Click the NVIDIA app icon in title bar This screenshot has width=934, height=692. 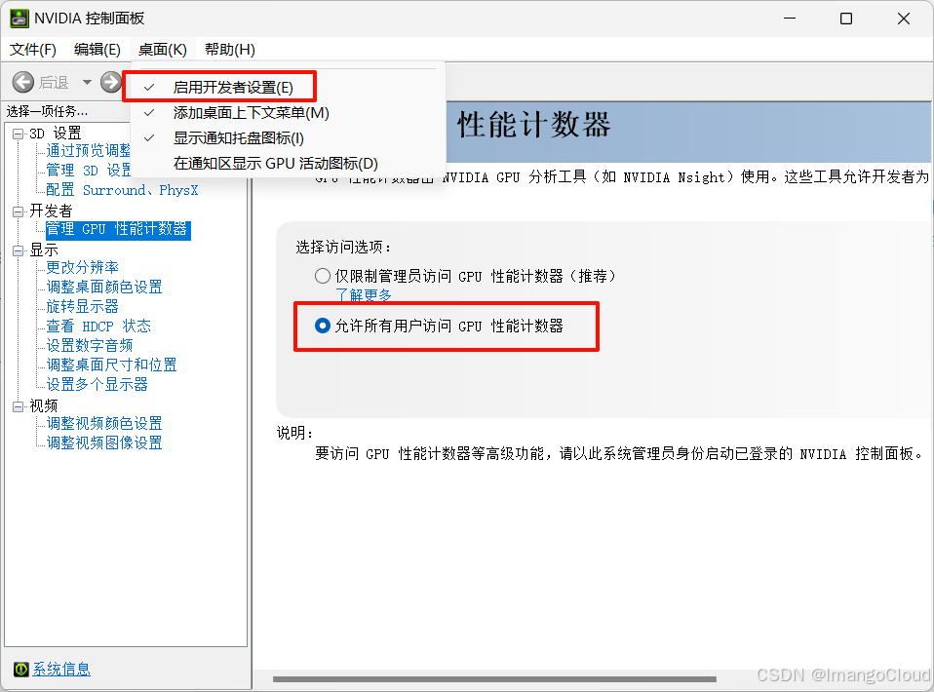tap(19, 19)
